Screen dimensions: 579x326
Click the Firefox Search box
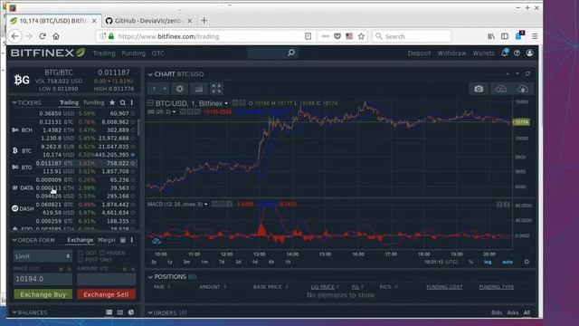[412, 36]
